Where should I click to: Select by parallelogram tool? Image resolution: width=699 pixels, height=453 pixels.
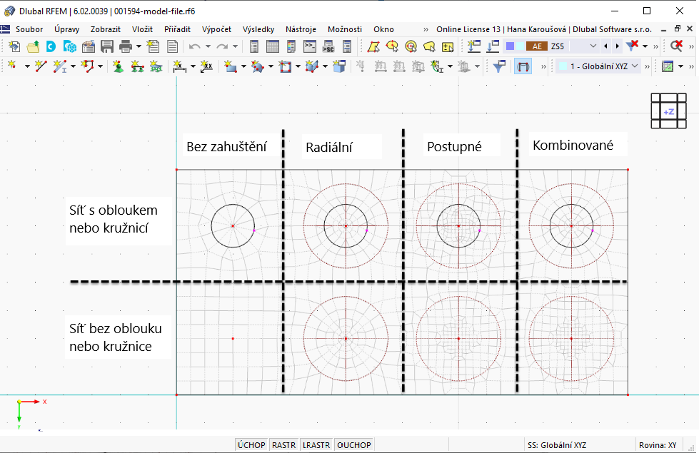(373, 46)
